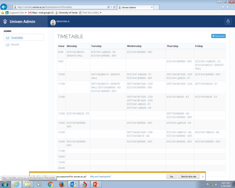This screenshot has height=188, width=235.
Task: Click the browser back arrow button
Action: click(x=4, y=7)
